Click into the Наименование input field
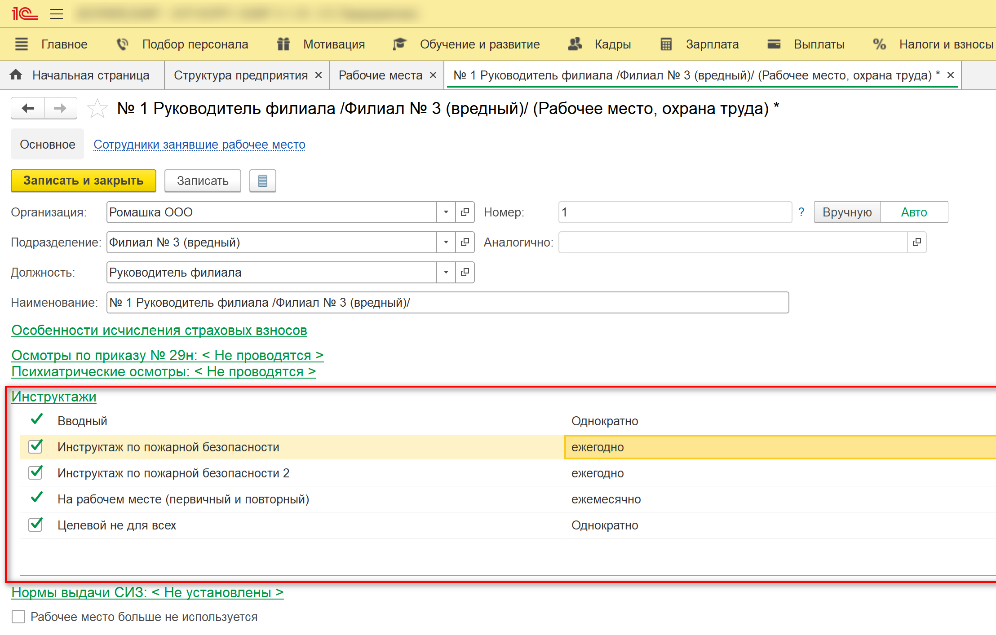The height and width of the screenshot is (635, 996). click(447, 303)
